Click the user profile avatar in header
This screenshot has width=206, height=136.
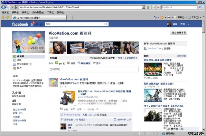[x=169, y=24]
